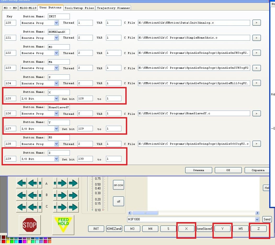Image resolution: width=275 pixels, height=245 pixels.
Task: Pick the red swatch in Paint palette
Action: coord(3,242)
